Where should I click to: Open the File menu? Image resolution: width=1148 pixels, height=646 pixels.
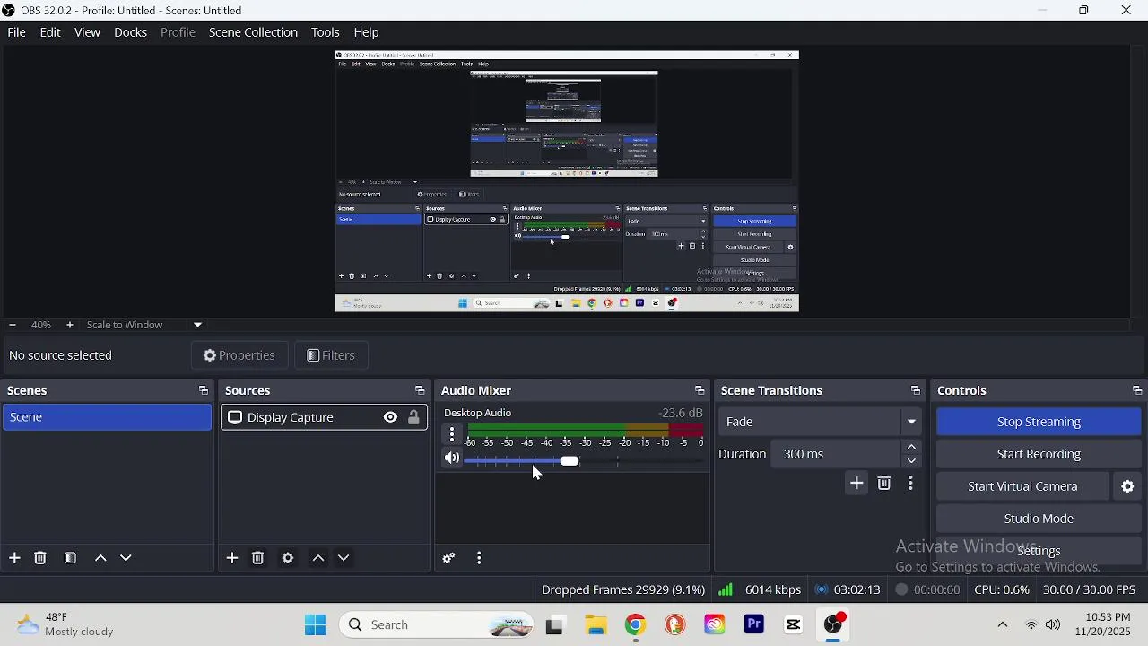pyautogui.click(x=16, y=32)
